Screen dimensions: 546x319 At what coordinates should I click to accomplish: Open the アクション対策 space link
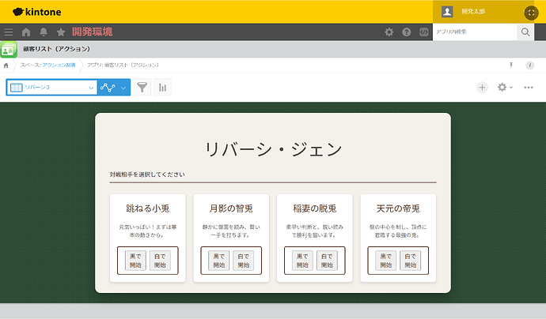pos(59,65)
